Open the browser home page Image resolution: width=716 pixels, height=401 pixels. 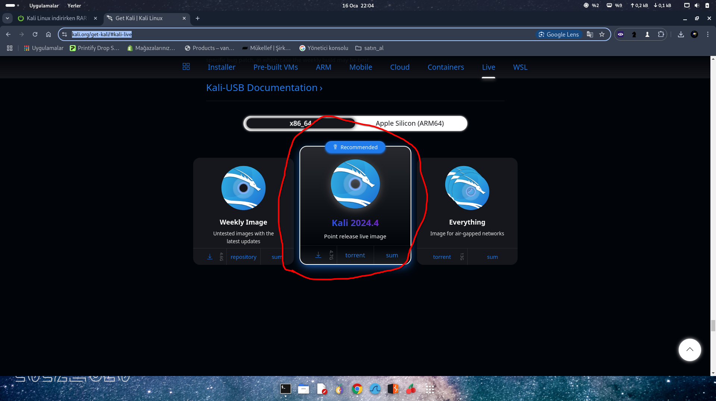click(48, 34)
